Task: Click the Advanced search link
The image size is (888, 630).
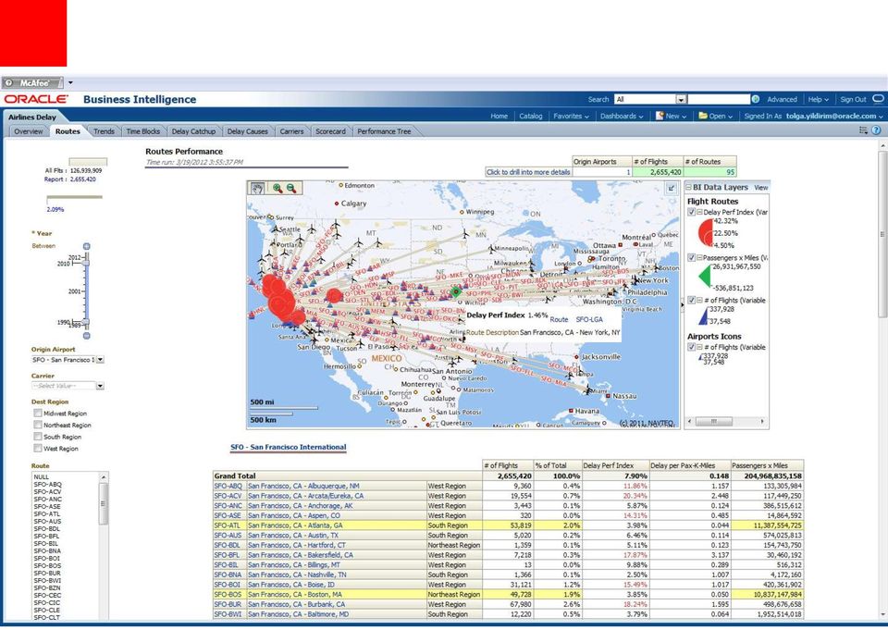Action: pyautogui.click(x=783, y=99)
